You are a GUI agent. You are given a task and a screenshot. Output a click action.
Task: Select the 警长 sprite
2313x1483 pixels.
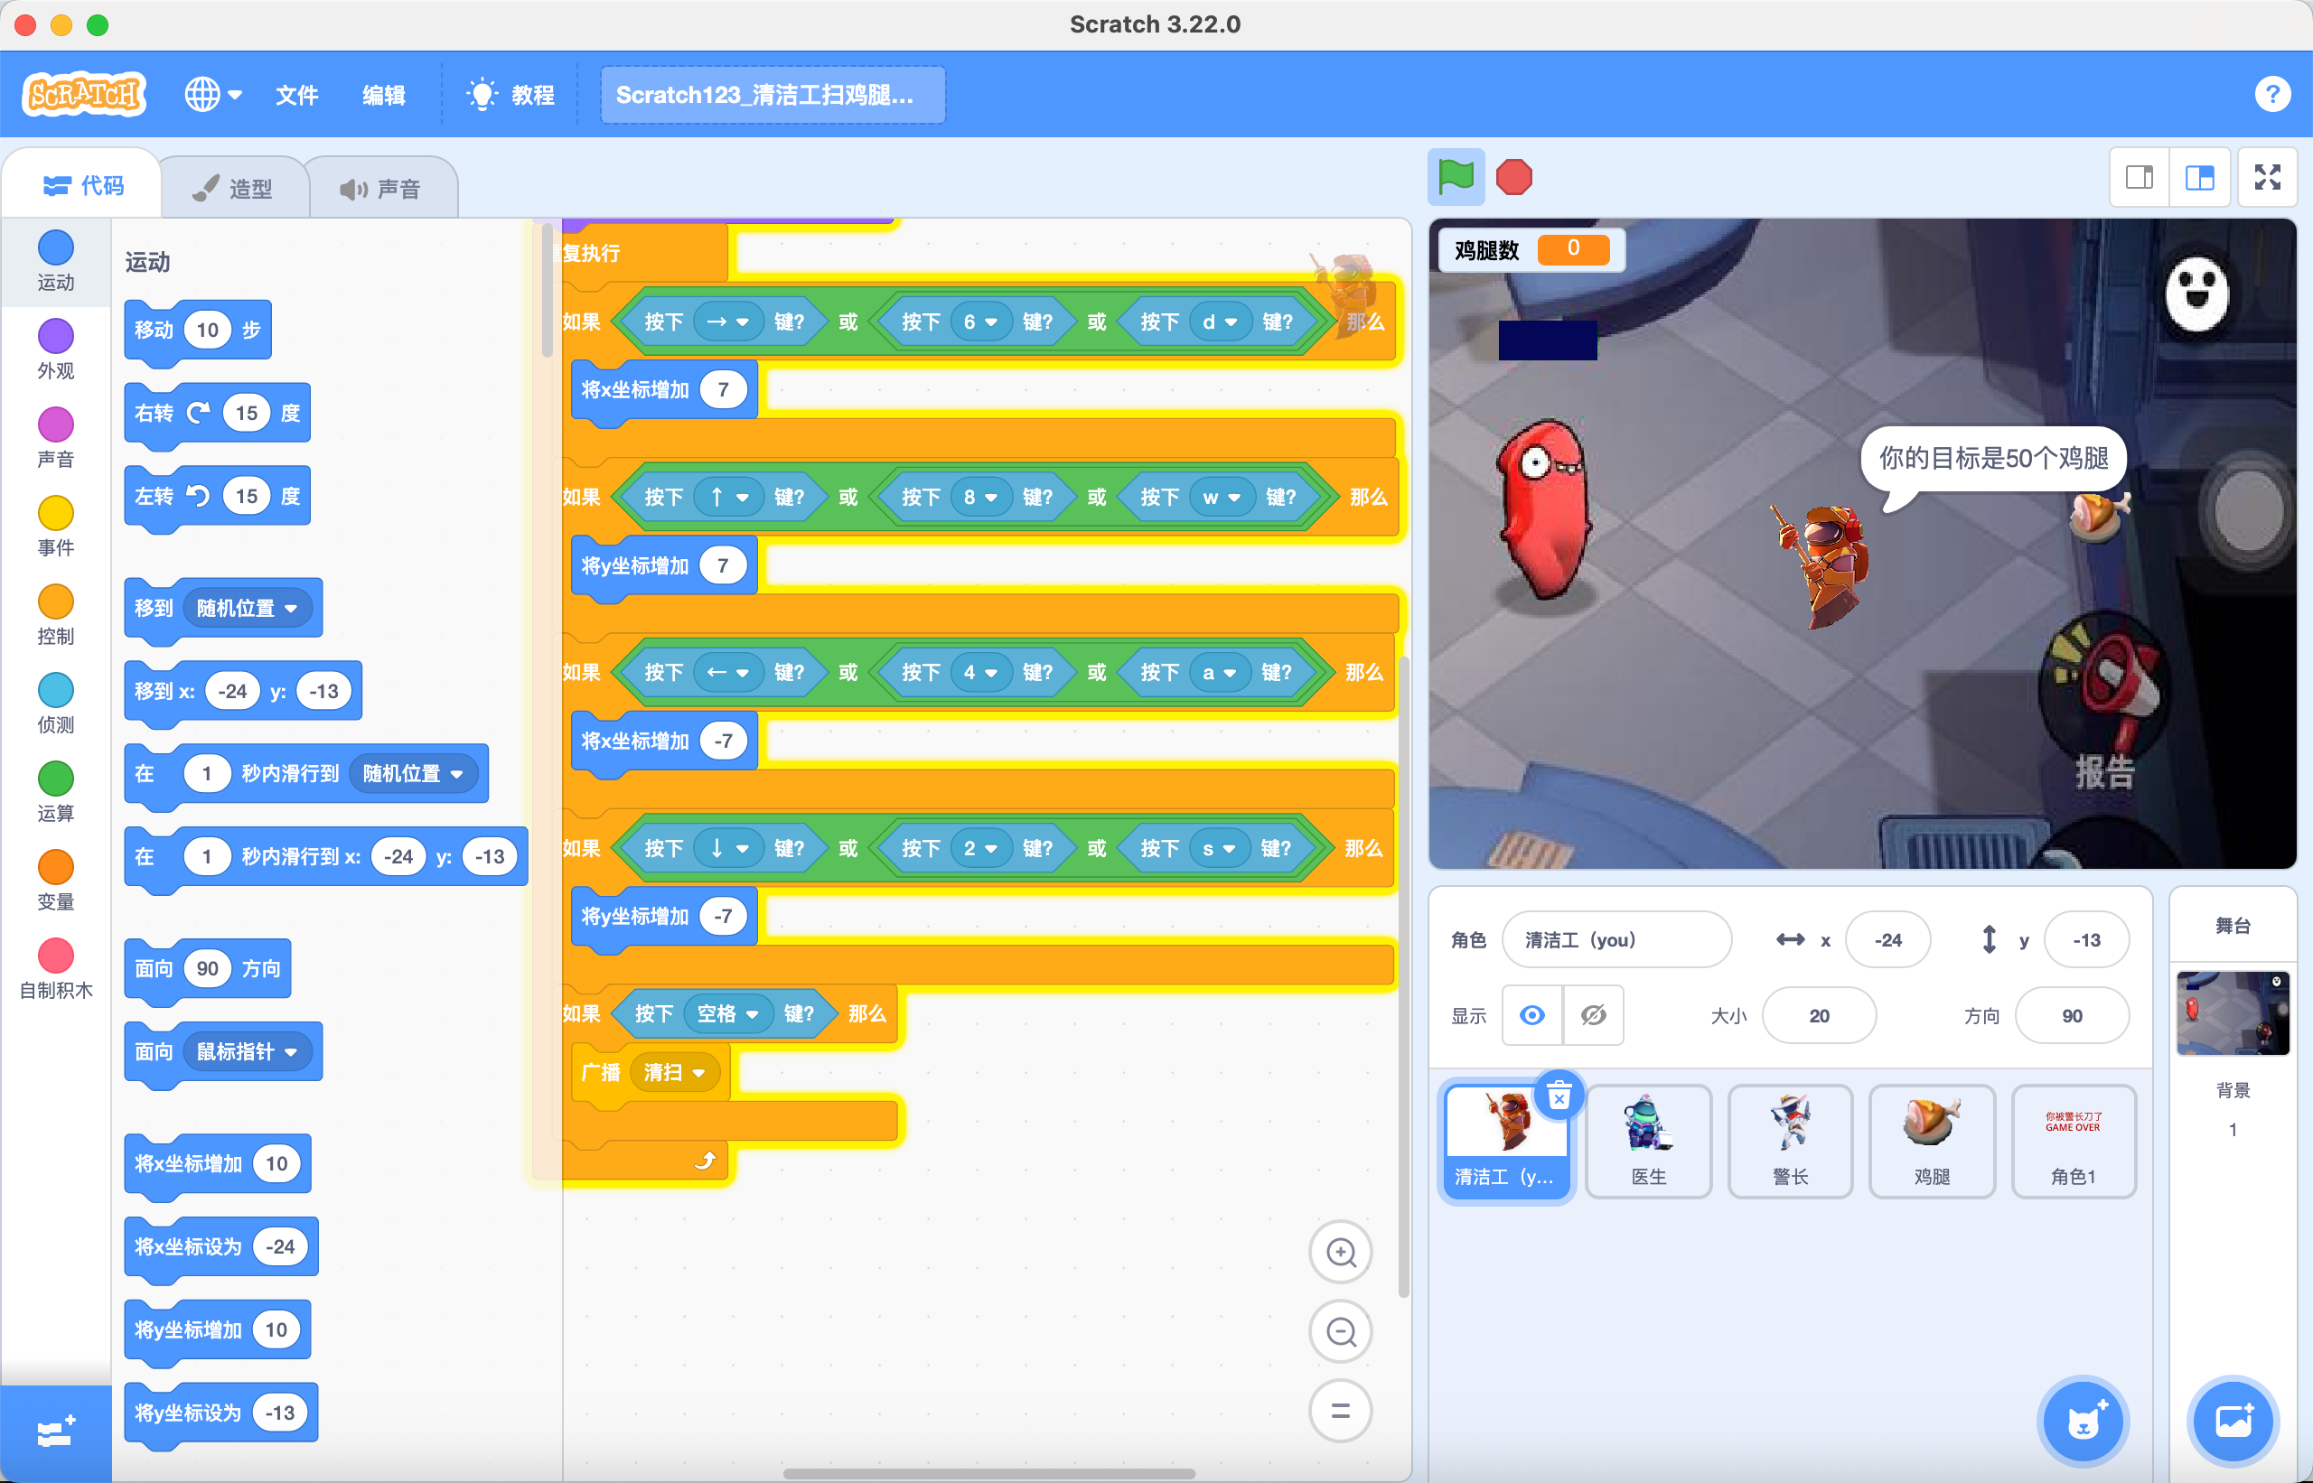[x=1790, y=1141]
